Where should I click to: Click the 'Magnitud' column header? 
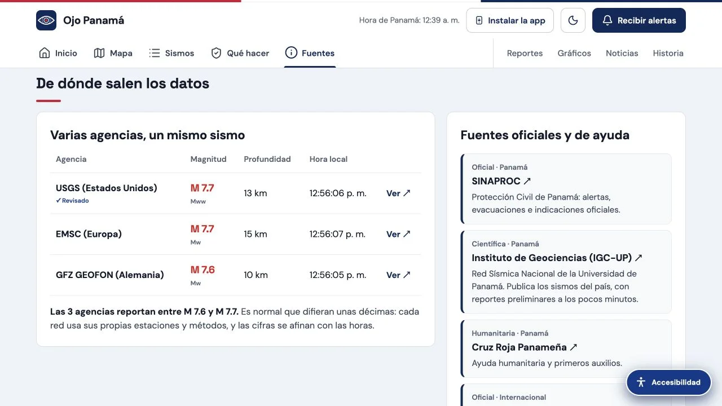tap(209, 159)
